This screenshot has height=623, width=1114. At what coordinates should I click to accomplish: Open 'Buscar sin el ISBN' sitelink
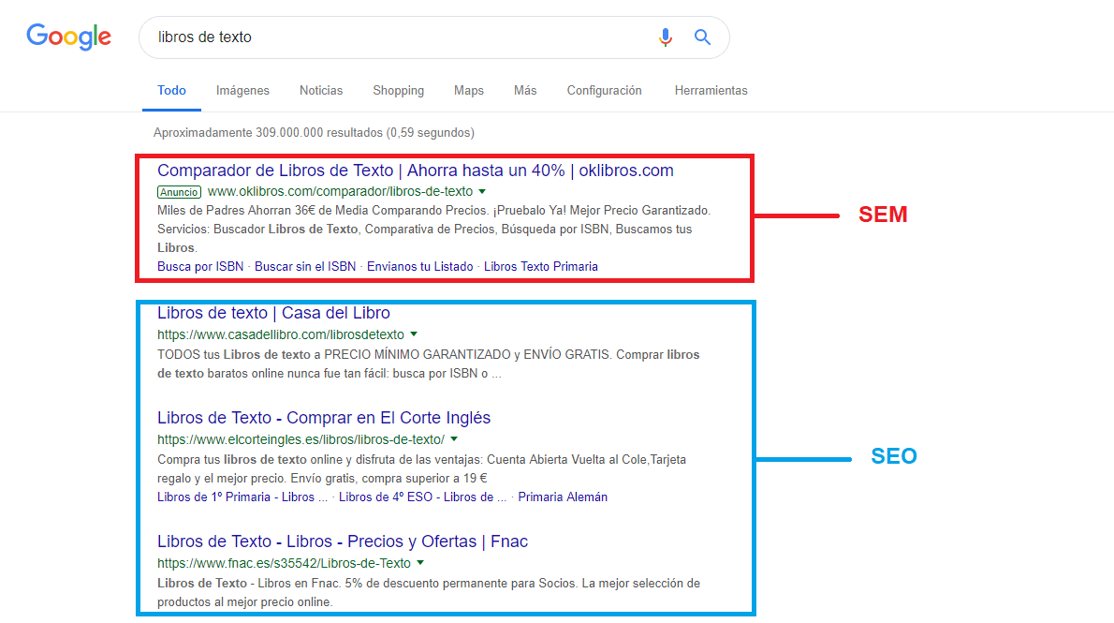pyautogui.click(x=305, y=267)
